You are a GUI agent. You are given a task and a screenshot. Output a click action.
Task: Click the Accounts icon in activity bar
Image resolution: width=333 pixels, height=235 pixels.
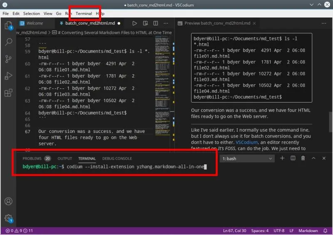coord(8,202)
